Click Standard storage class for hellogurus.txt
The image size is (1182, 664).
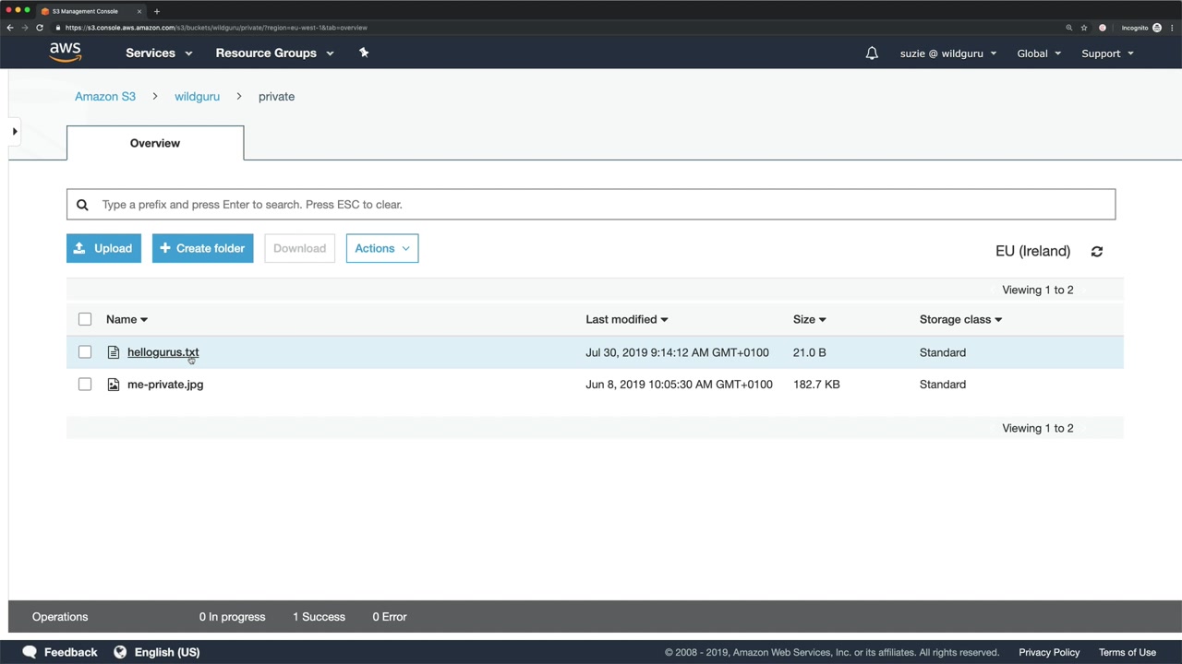click(x=943, y=352)
